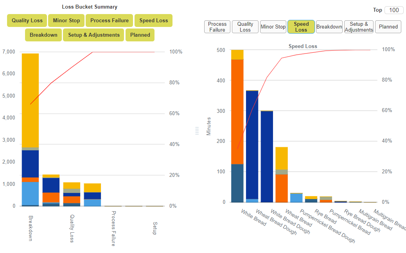The image size is (406, 253).
Task: Deselect the highlighted Speed Loss toggle
Action: tap(301, 27)
